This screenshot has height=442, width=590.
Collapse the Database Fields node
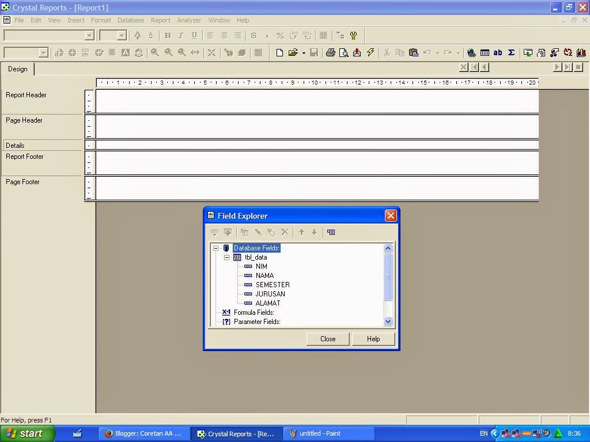pos(215,248)
